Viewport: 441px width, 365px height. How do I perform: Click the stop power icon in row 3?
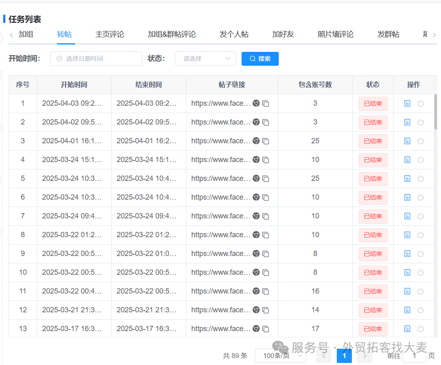pos(421,141)
